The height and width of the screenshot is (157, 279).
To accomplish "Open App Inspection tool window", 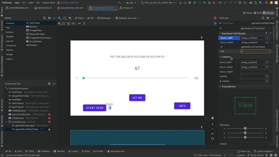I will point(116,151).
